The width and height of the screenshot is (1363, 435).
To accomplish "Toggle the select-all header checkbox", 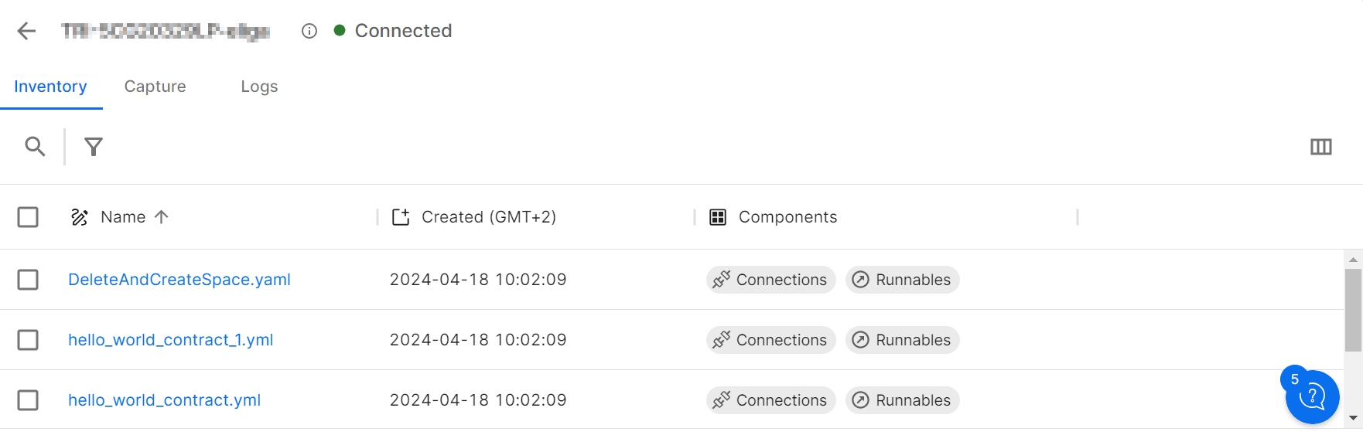I will (28, 217).
